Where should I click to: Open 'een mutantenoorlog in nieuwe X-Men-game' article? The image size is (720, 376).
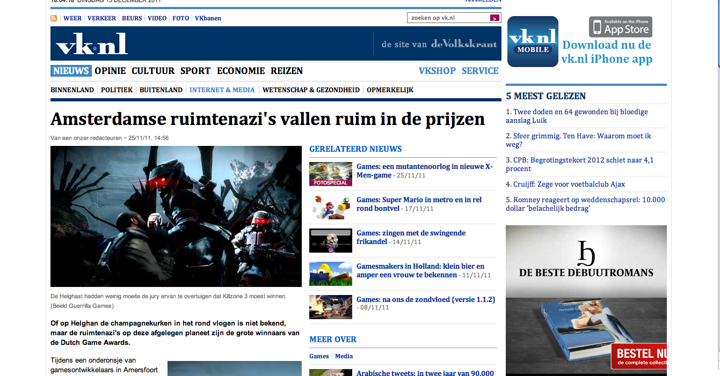point(424,171)
